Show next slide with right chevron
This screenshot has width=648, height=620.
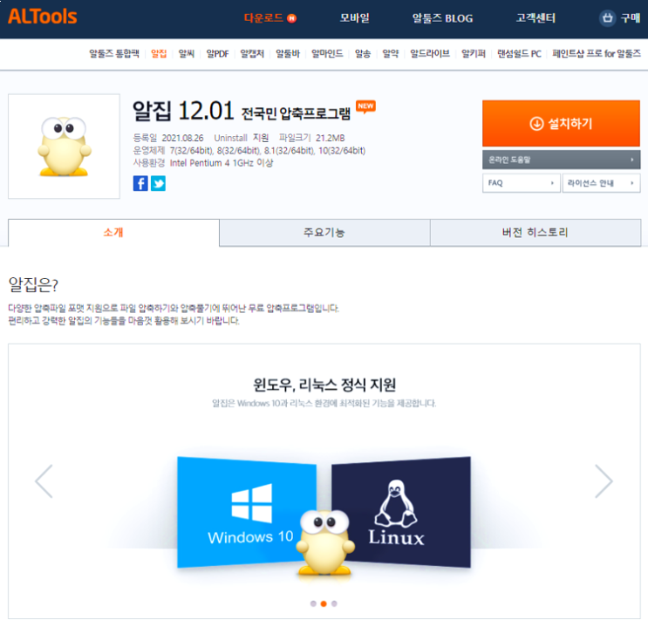(604, 481)
